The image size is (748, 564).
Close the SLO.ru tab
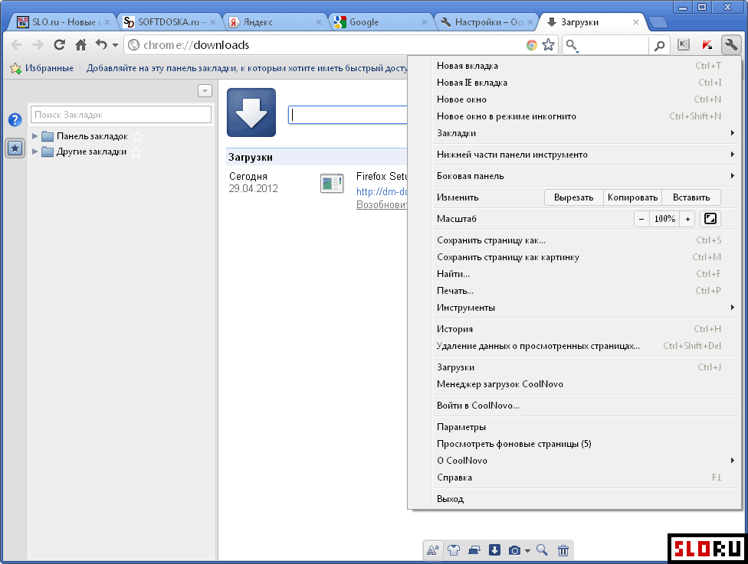pyautogui.click(x=107, y=22)
